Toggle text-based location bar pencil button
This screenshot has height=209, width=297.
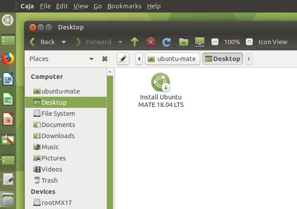(x=123, y=59)
